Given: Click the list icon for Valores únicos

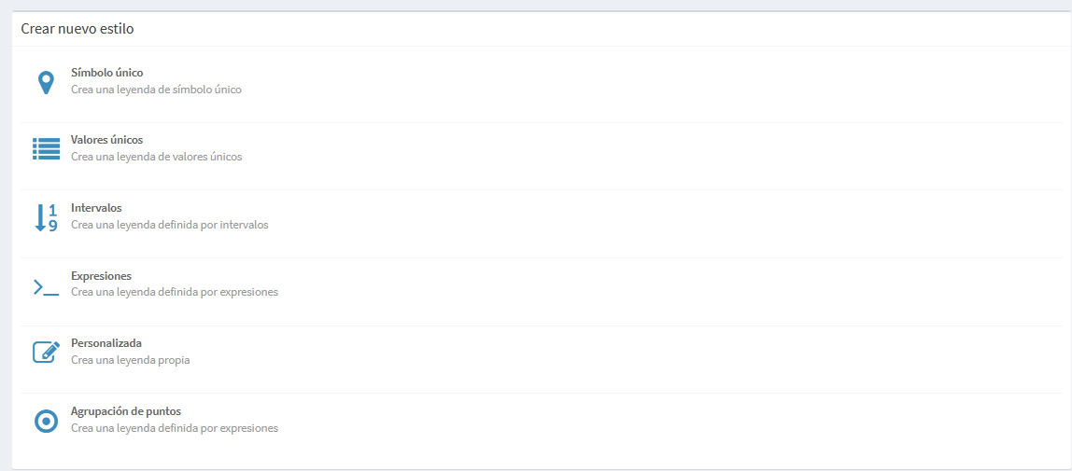Looking at the screenshot, I should [46, 149].
